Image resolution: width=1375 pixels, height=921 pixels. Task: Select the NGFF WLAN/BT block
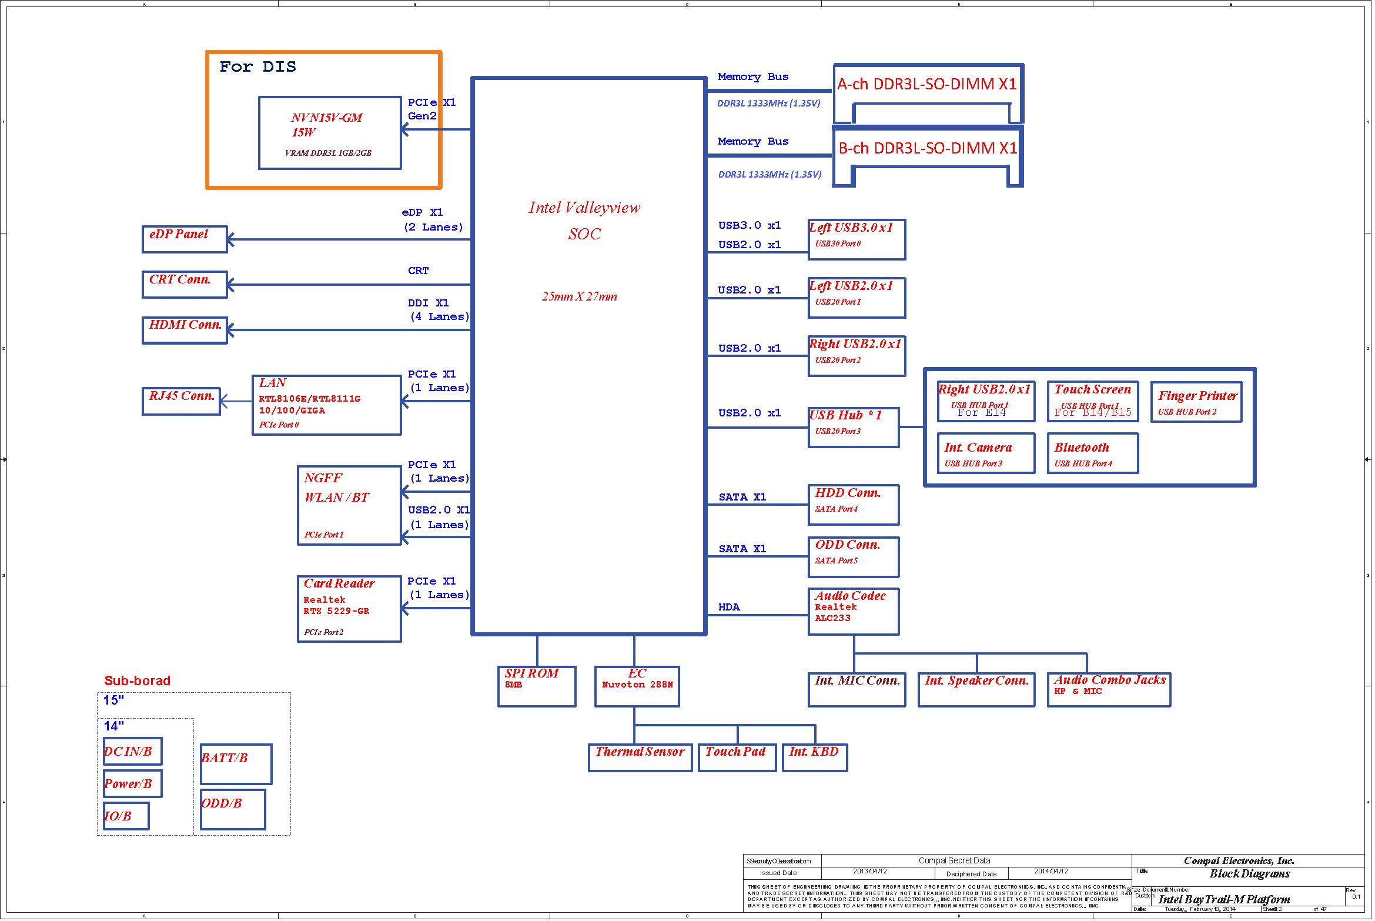click(349, 507)
